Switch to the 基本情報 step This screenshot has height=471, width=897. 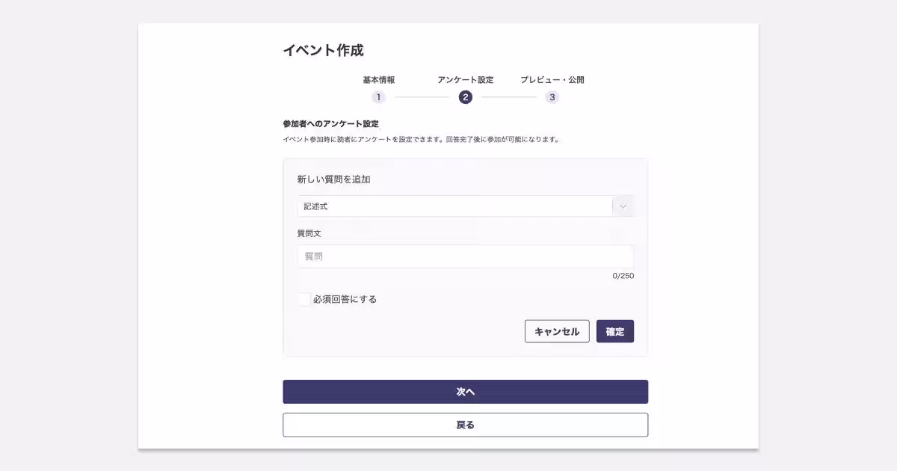click(378, 79)
